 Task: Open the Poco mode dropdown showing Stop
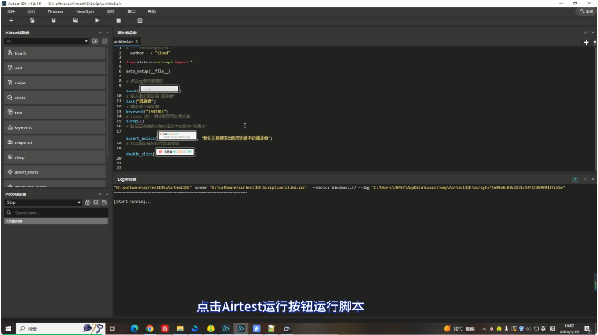[43, 202]
